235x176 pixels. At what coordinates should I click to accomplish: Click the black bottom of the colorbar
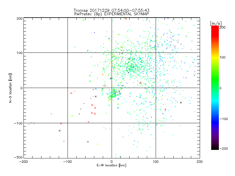tap(215, 148)
